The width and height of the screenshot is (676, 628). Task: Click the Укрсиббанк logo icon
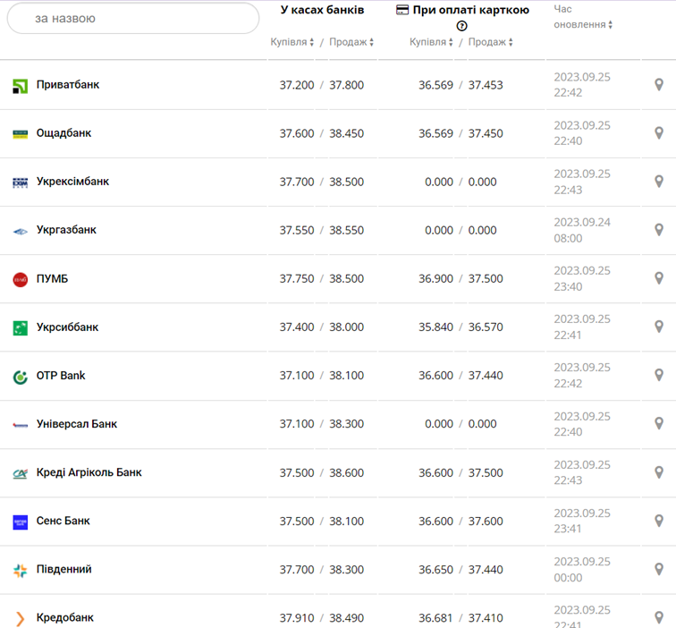click(20, 328)
